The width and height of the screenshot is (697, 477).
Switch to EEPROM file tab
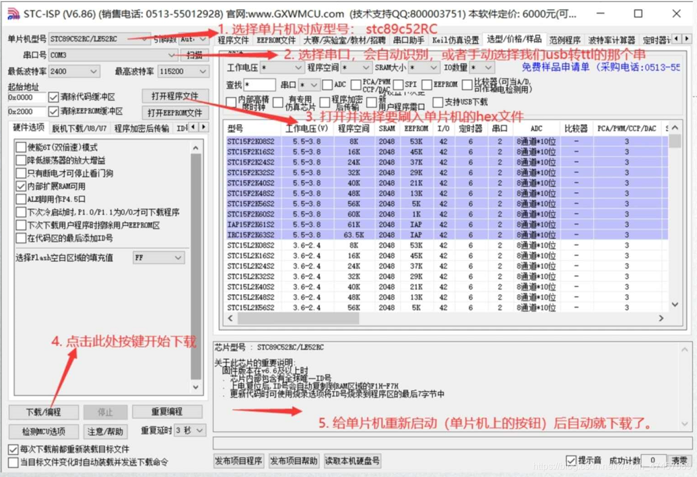pos(276,40)
